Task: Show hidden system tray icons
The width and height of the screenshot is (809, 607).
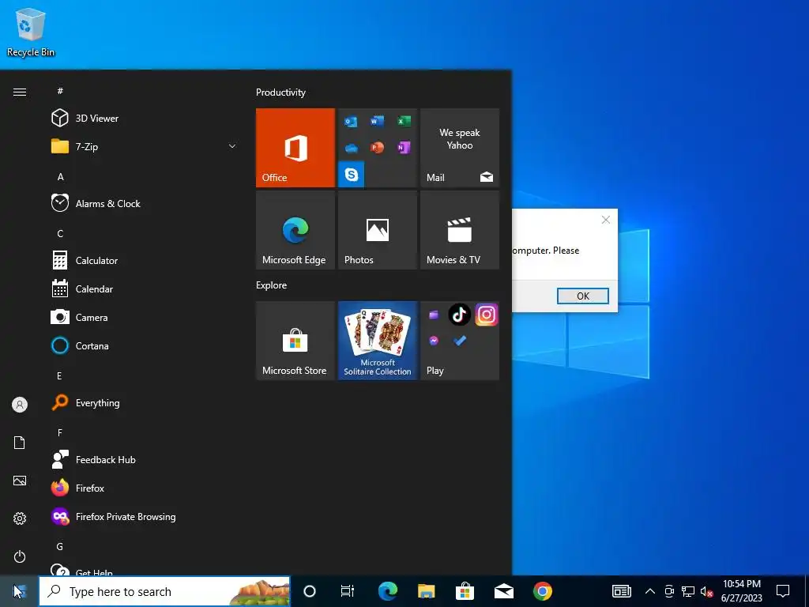Action: (650, 591)
